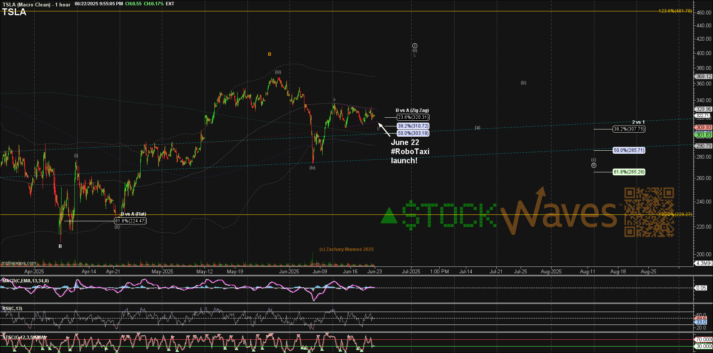The width and height of the screenshot is (713, 353).
Task: Select the 50.0%(285.71) fib level label
Action: 629,150
